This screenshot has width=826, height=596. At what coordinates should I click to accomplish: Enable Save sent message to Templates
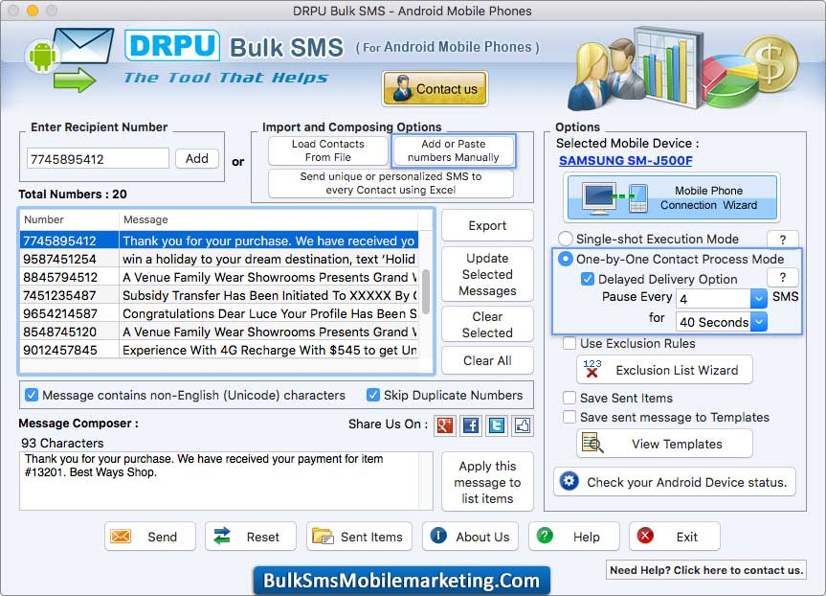coord(569,417)
